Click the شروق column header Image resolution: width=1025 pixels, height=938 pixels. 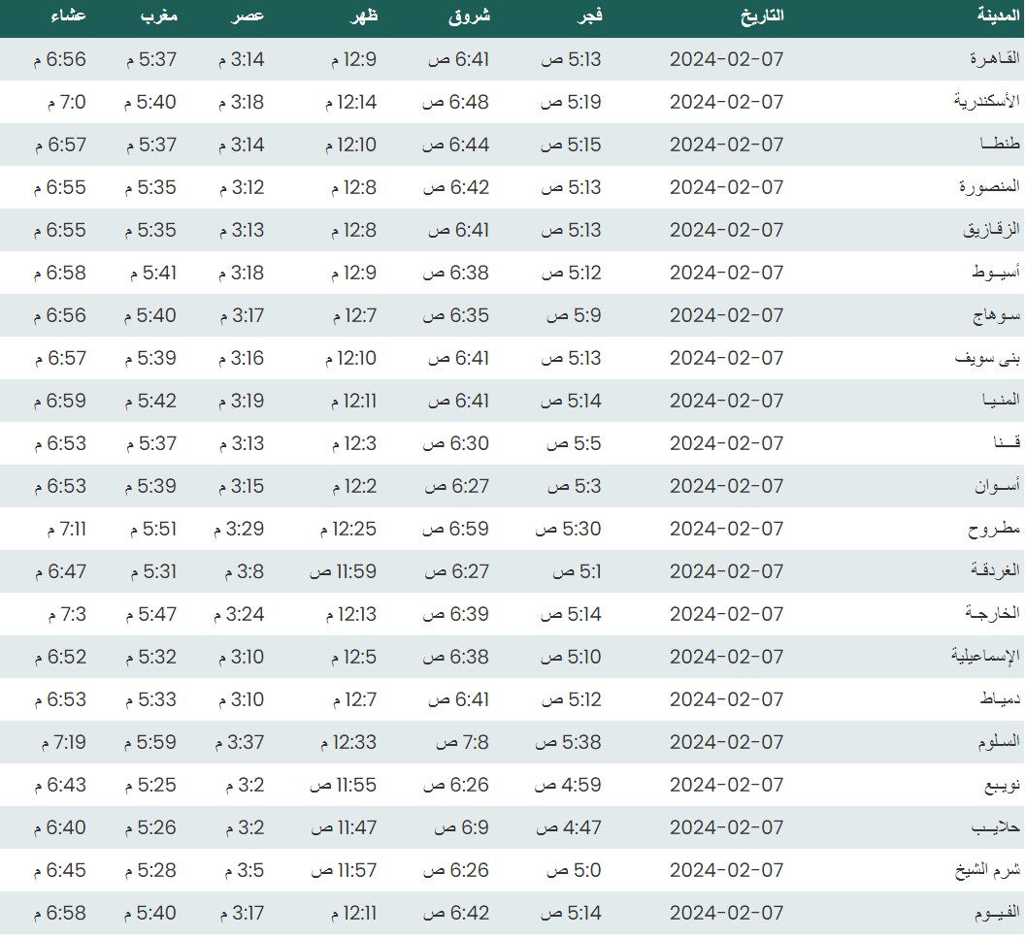click(472, 16)
